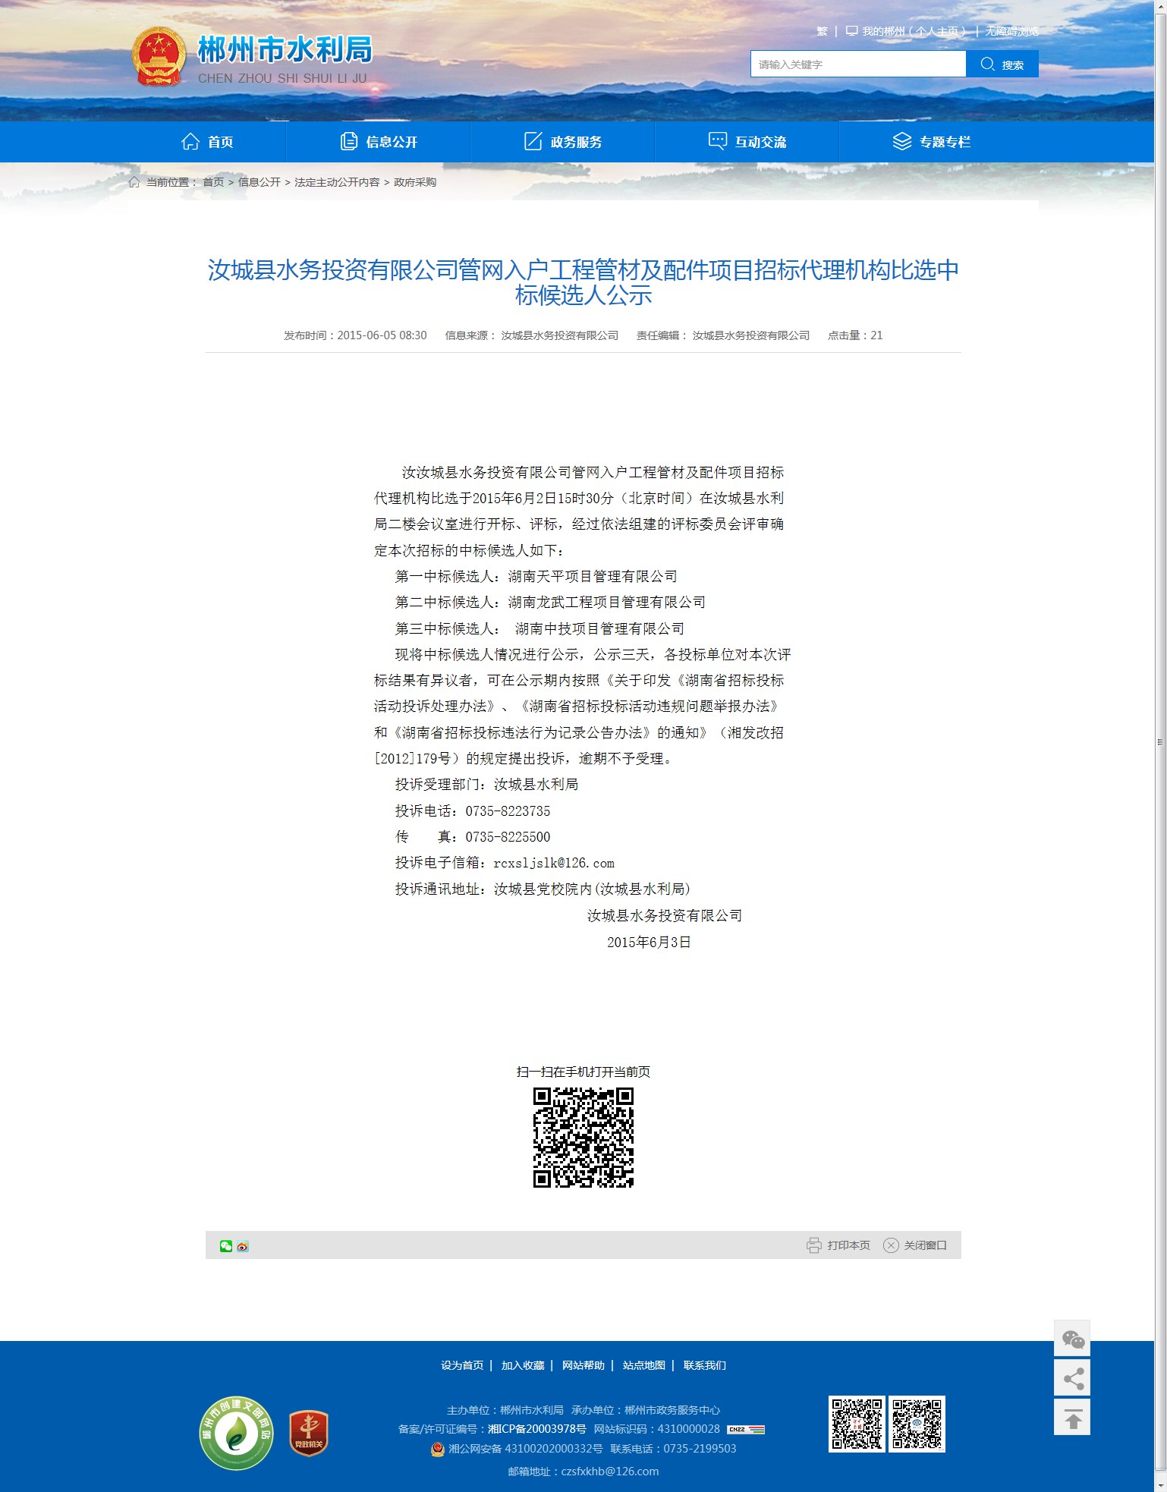Click the WeChat share icon below article

coord(225,1245)
